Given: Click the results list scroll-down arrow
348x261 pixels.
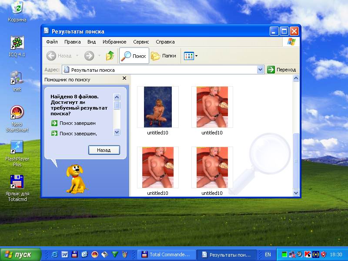Looking at the screenshot, I should [296, 193].
